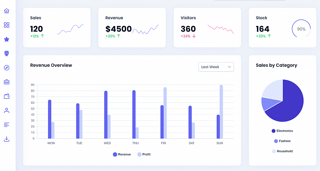Click the Visitors value 360
This screenshot has width=320, height=171.
188,29
